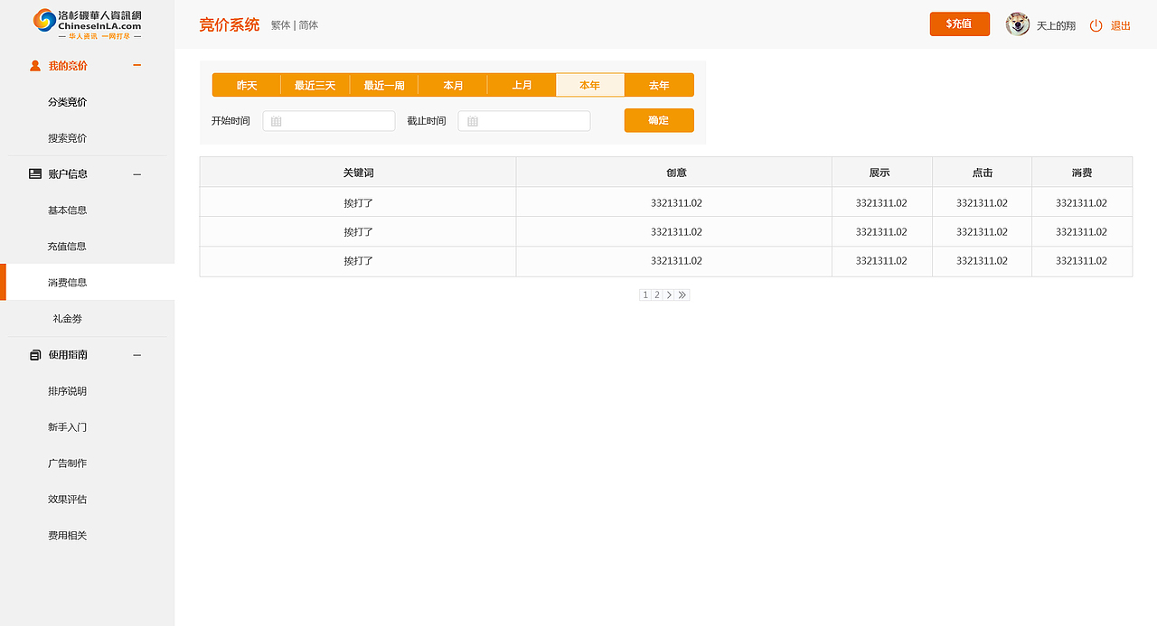Click the power icon next to 退出
The width and height of the screenshot is (1157, 626).
click(x=1096, y=25)
